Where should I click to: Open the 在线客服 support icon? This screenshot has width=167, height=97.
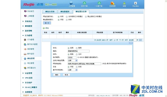pos(112,3)
